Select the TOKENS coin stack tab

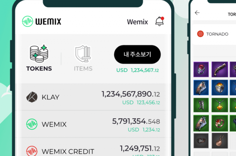(39, 58)
